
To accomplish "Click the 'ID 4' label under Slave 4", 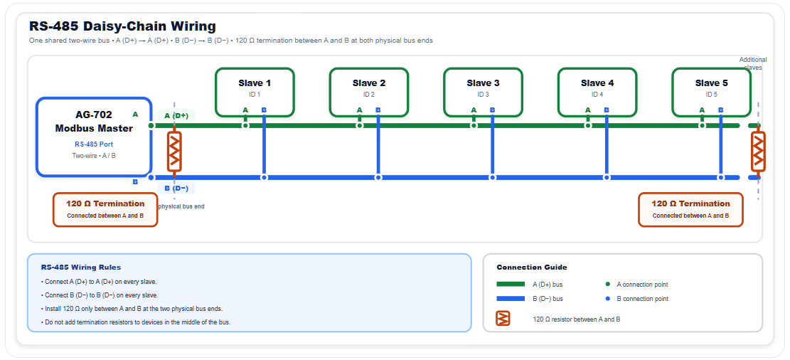I will coord(597,95).
